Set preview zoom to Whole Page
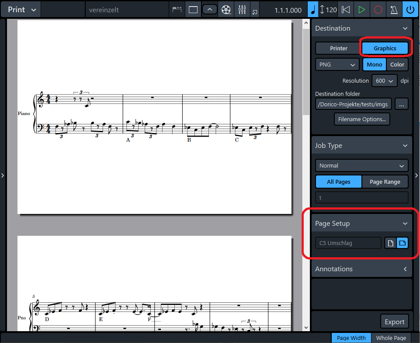420x343 pixels. (x=391, y=338)
